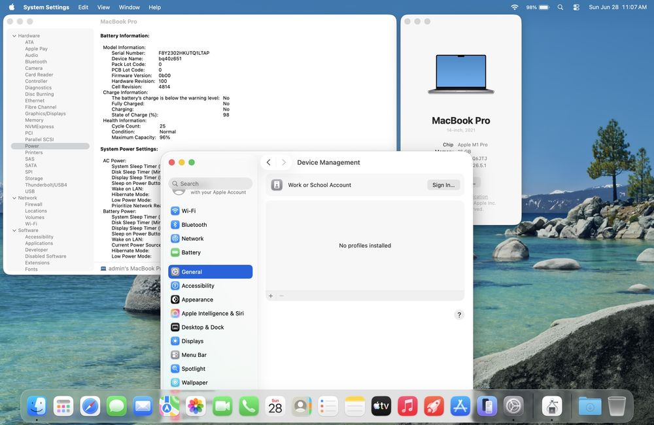Open App Store from the Dock
Viewport: 654px width, 425px height.
pos(460,406)
